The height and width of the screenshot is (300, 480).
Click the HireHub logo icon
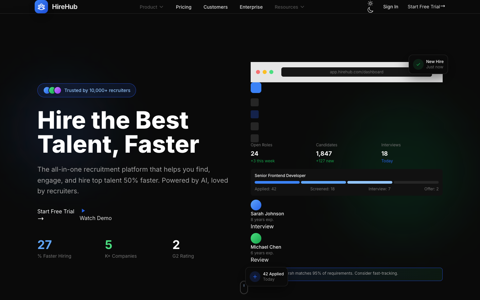[41, 7]
